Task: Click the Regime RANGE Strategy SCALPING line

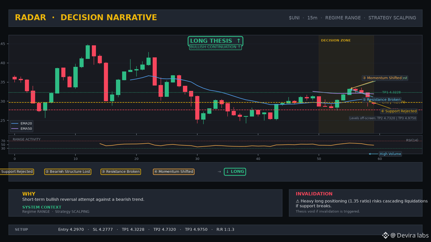Action: tap(56, 212)
